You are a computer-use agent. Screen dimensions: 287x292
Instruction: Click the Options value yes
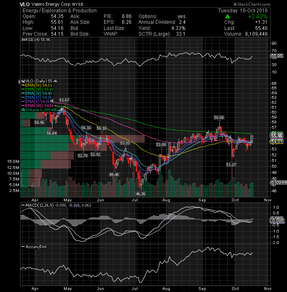click(x=182, y=16)
